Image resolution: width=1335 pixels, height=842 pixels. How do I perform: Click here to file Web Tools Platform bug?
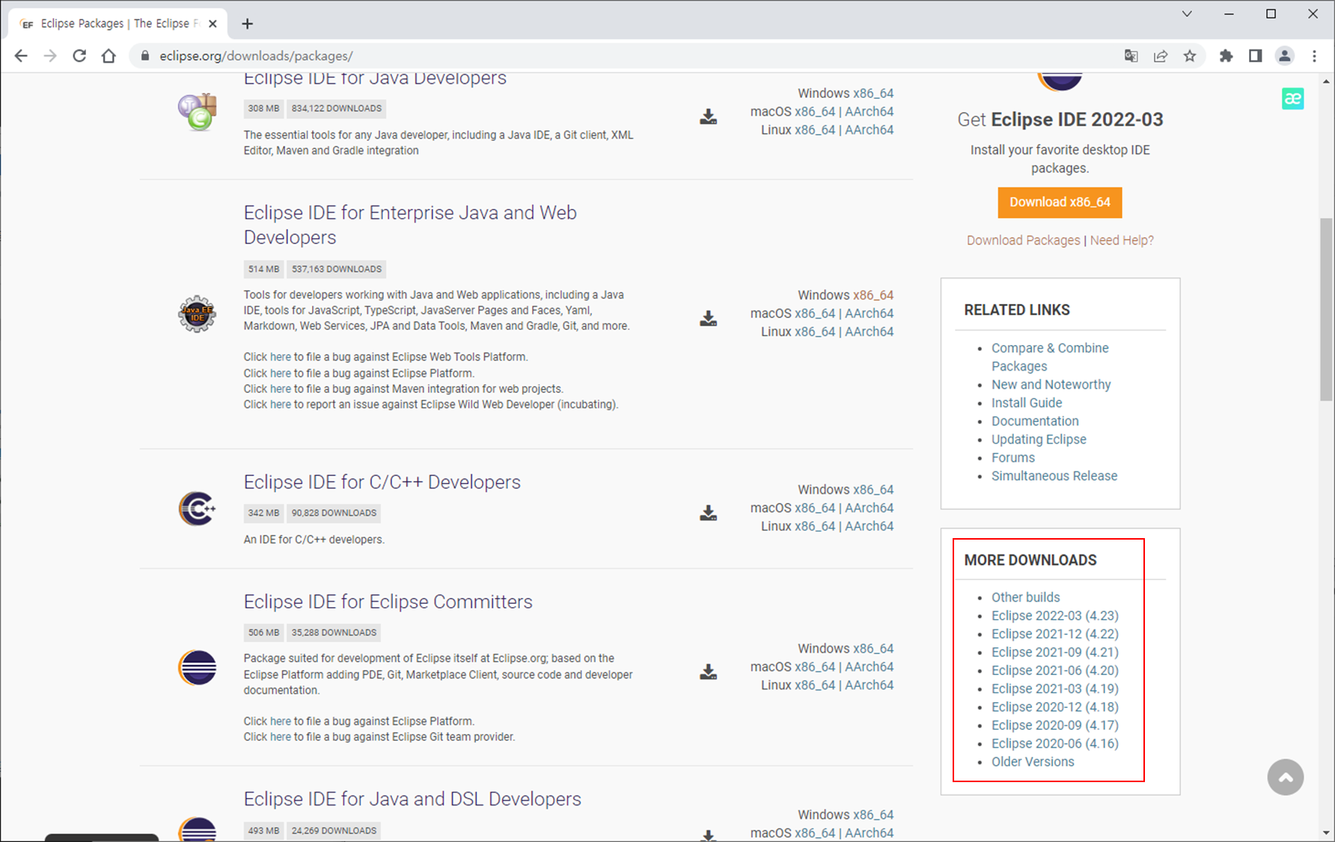tap(281, 357)
